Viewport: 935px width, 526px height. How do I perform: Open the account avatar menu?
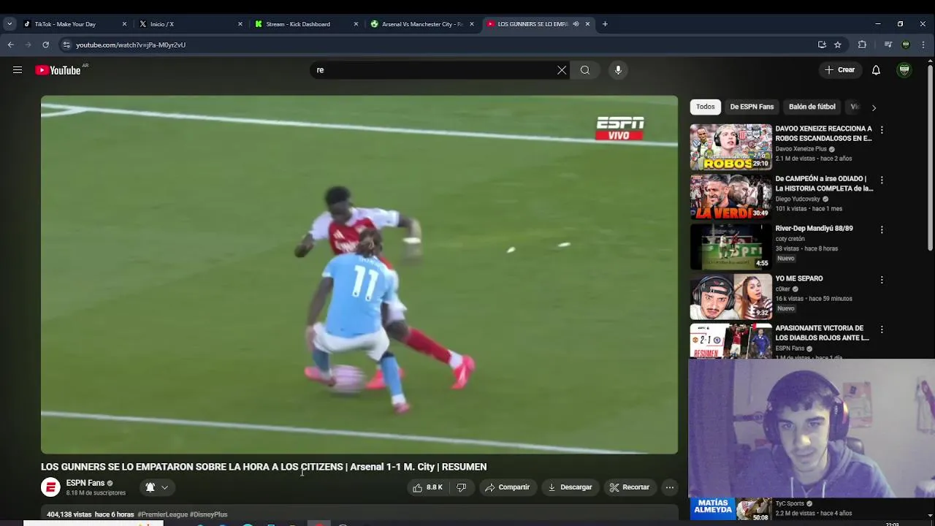pos(904,70)
